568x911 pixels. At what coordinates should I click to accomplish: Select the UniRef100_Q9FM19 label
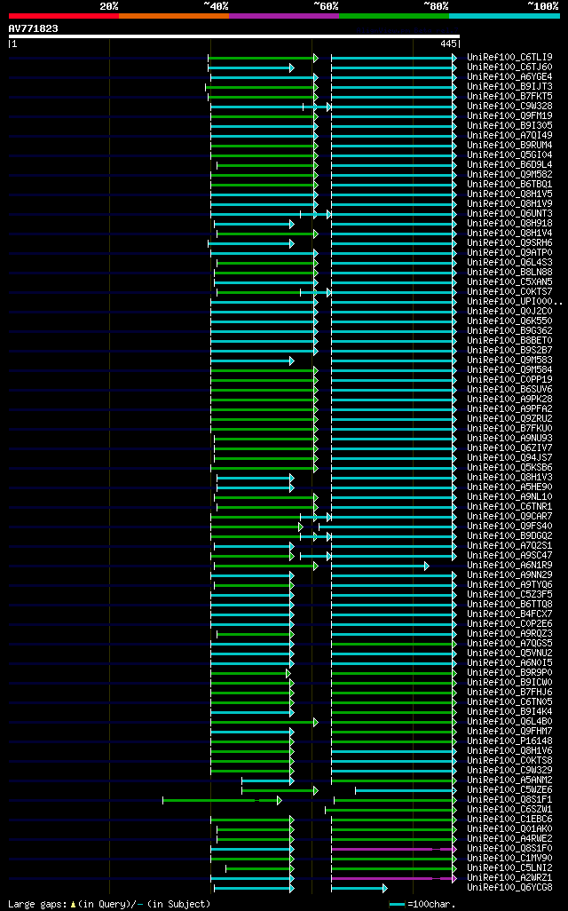[x=510, y=116]
